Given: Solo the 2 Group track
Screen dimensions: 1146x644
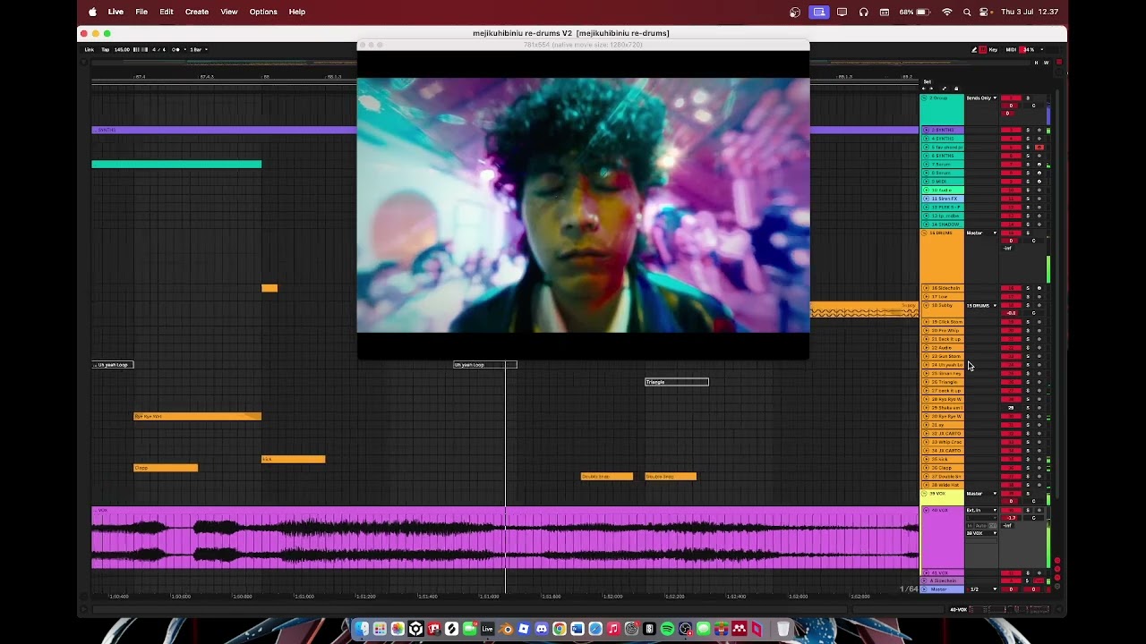Looking at the screenshot, I should click(1028, 97).
